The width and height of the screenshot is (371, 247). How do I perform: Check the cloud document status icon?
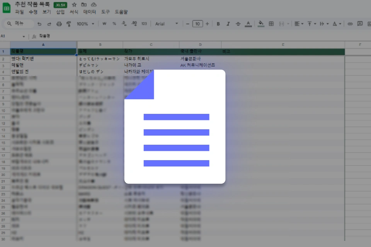click(x=94, y=5)
